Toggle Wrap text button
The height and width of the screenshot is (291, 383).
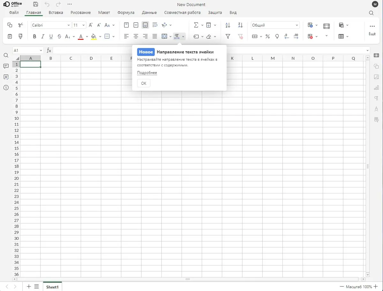click(x=155, y=25)
